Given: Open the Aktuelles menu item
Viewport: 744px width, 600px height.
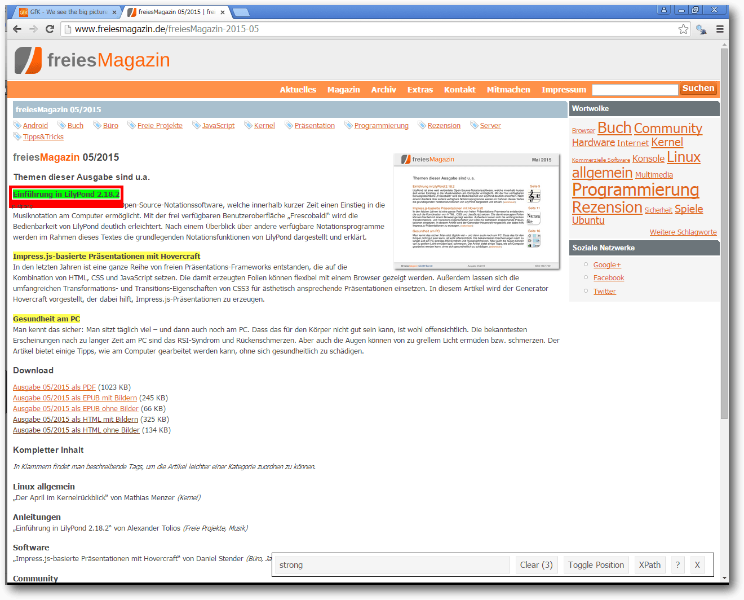Looking at the screenshot, I should [298, 90].
